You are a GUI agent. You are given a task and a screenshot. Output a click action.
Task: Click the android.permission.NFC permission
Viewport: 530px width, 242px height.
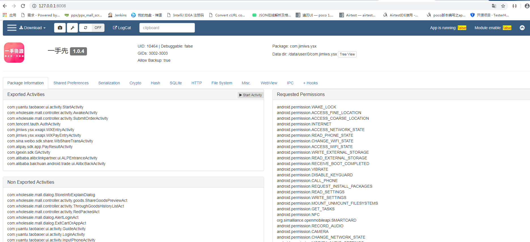(x=298, y=215)
